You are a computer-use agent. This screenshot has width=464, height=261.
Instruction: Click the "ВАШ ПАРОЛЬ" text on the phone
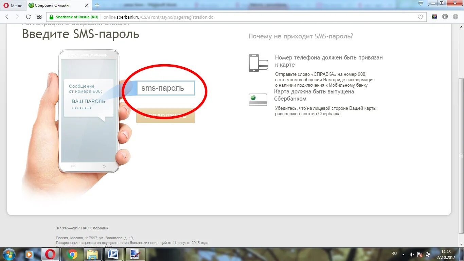point(89,101)
